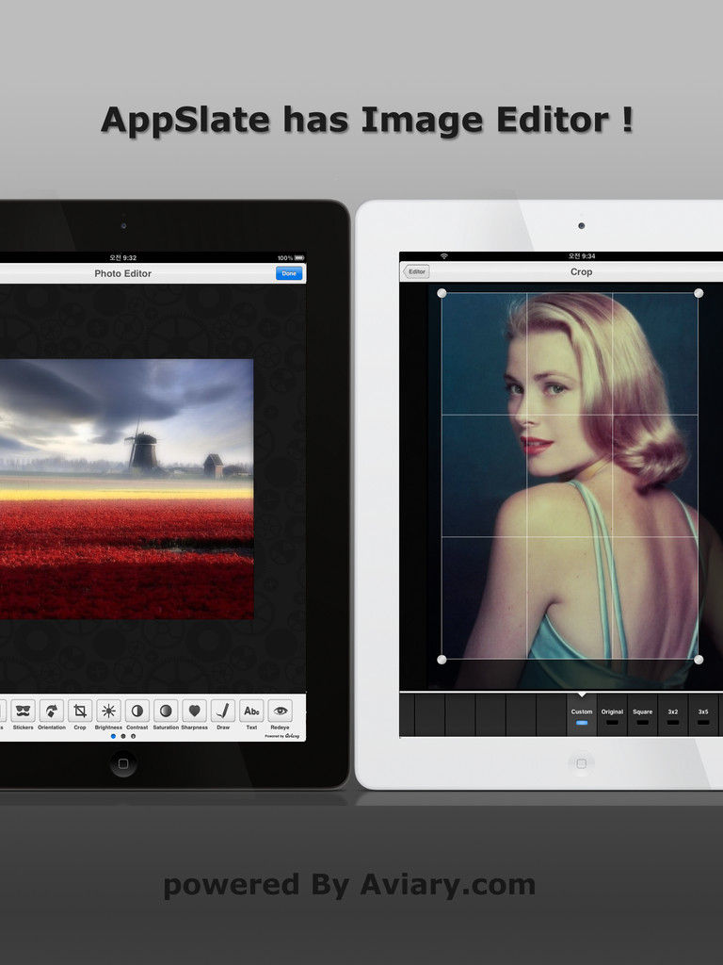723x965 pixels.
Task: Click the 'AppSlate has Image Editor !' heading
Action: coord(367,120)
